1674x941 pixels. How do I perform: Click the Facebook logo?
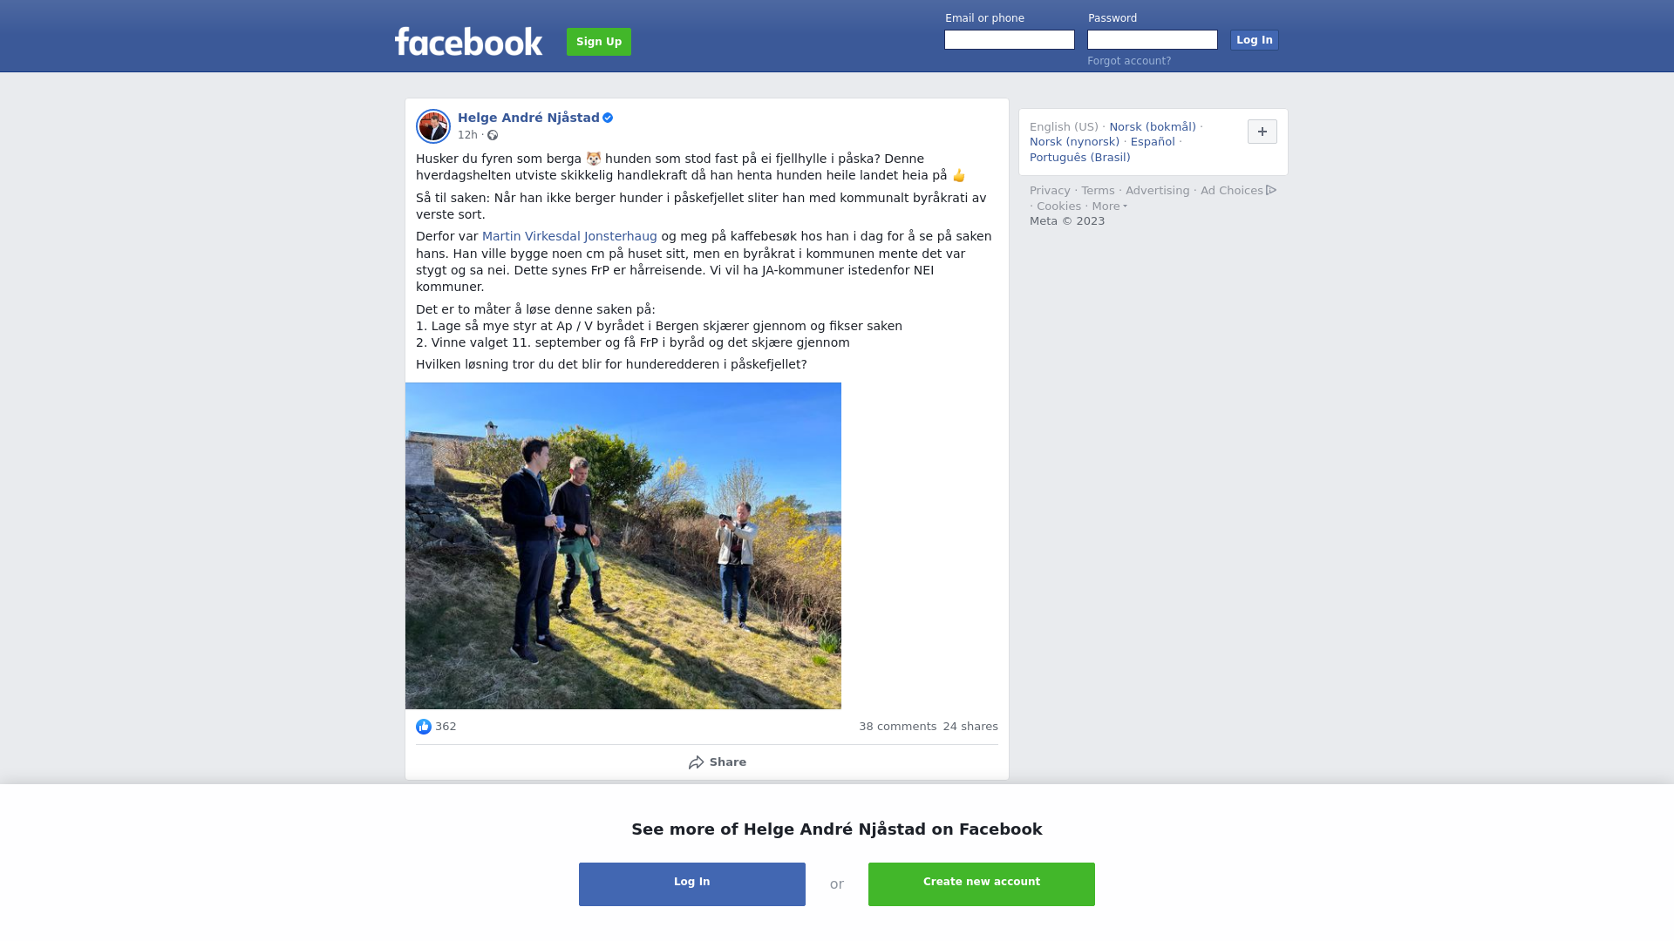468,41
